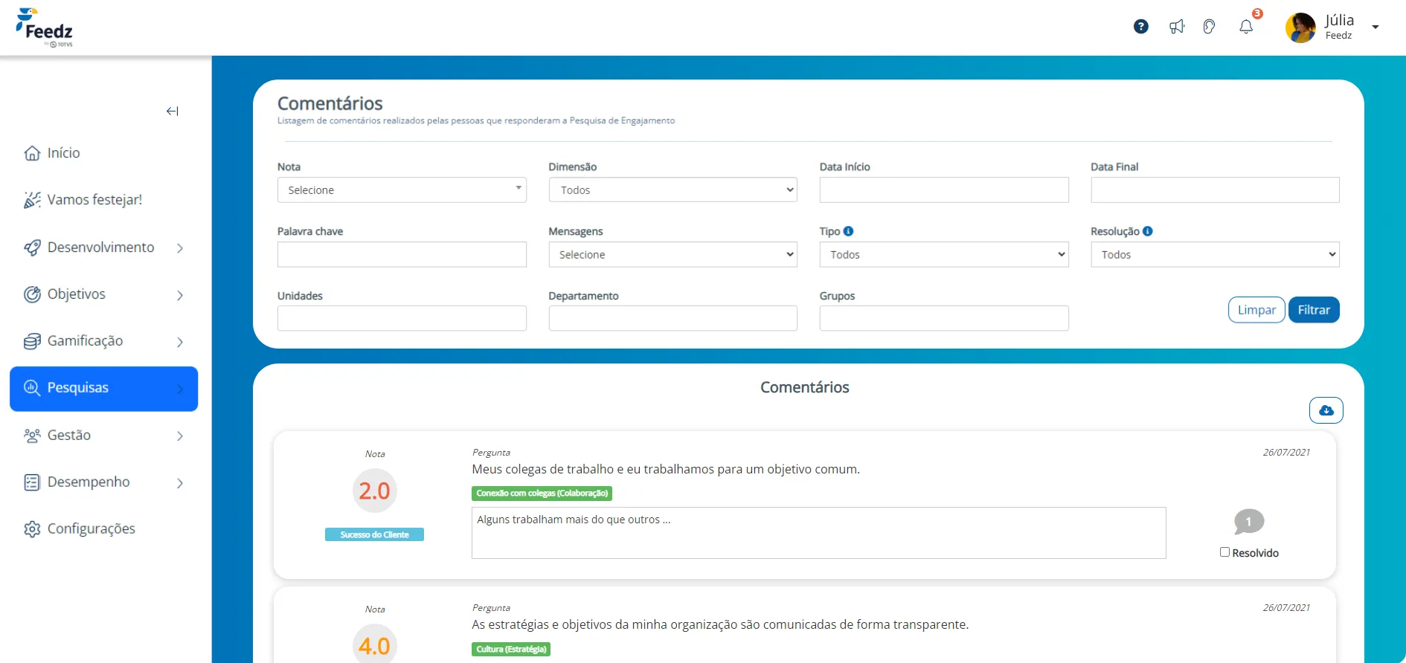Open Desempenho menu label
Image resolution: width=1406 pixels, height=663 pixels.
pos(89,482)
